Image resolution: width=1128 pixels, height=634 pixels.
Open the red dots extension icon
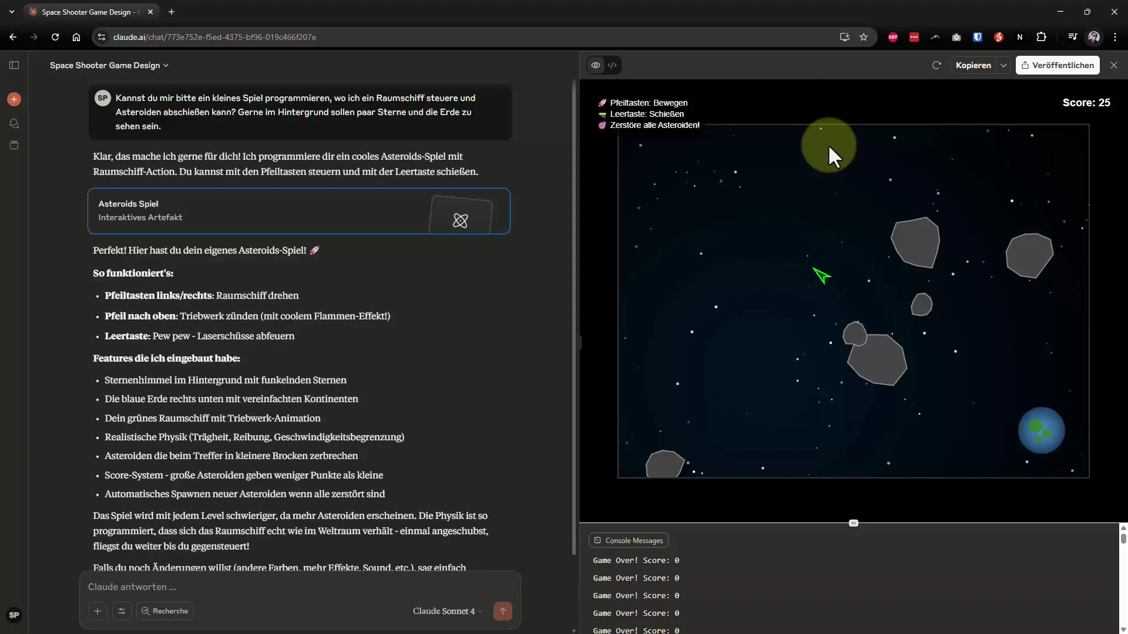pyautogui.click(x=914, y=37)
